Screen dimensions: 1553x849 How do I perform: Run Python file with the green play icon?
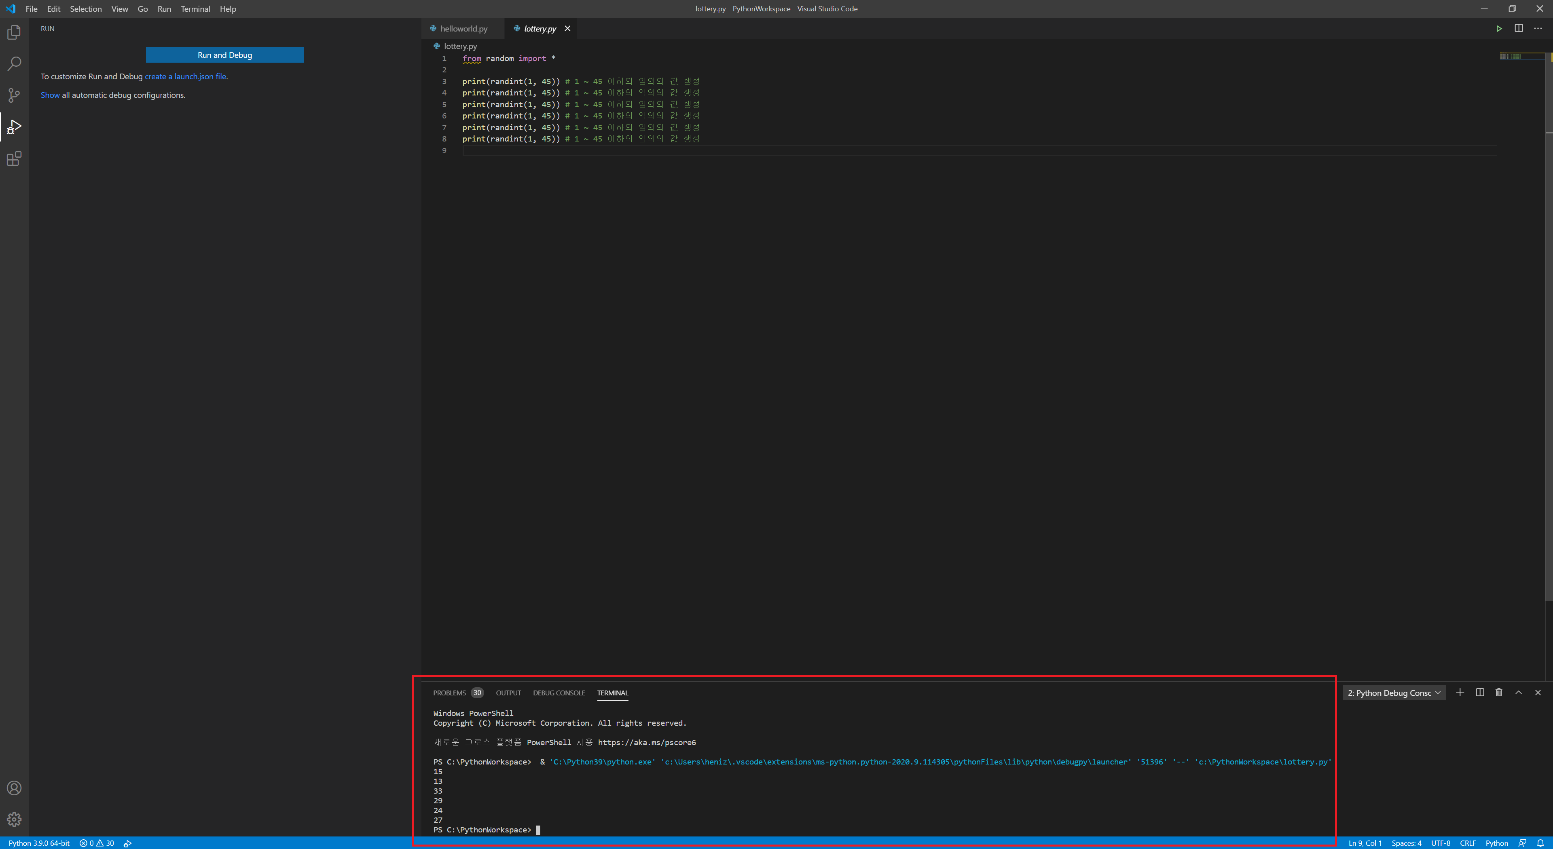pyautogui.click(x=1499, y=28)
